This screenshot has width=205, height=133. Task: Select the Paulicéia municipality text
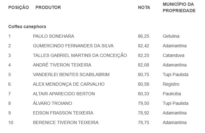172,94
